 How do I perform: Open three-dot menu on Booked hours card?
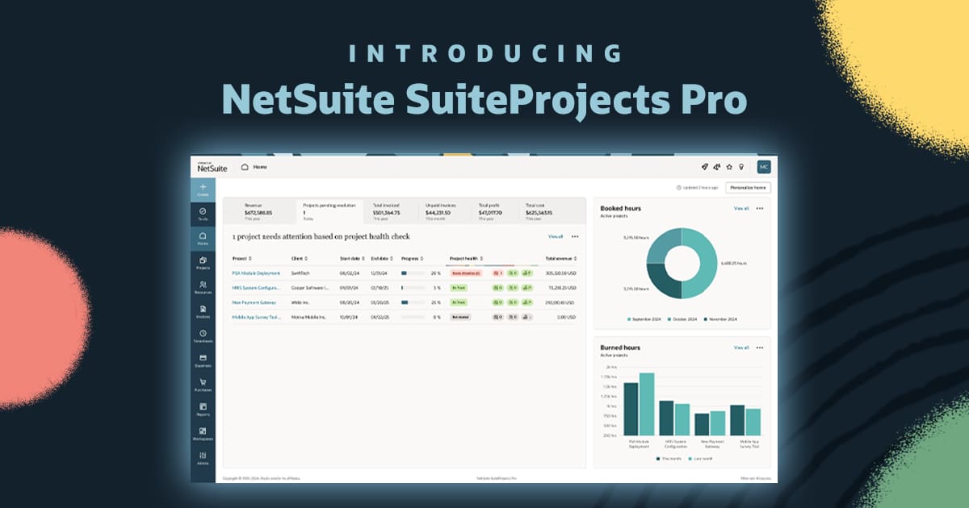pos(759,208)
